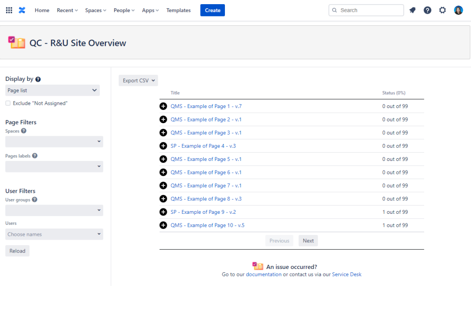Open the Templates menu item

178,10
